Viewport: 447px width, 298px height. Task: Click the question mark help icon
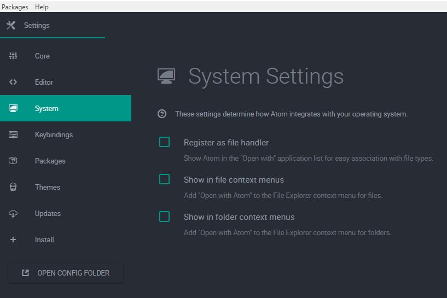[x=162, y=114]
